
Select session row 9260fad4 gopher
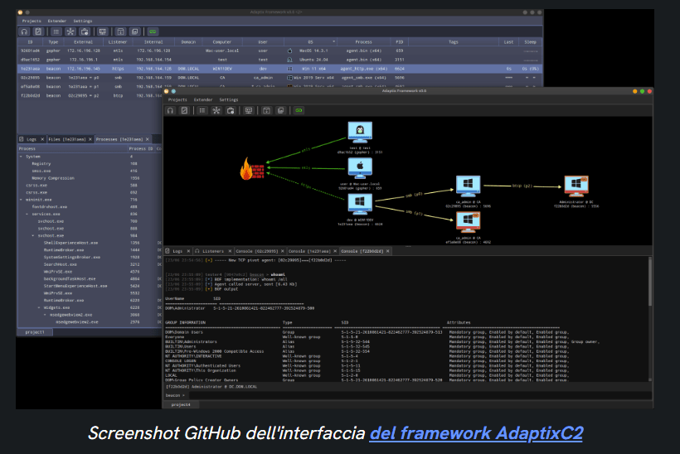(279, 51)
